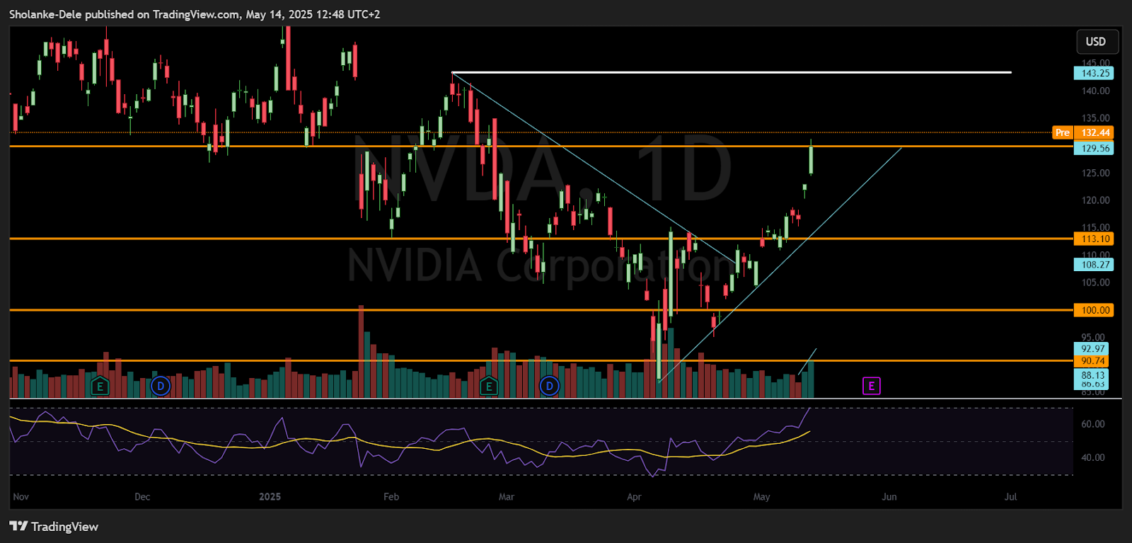
Task: Click the RSI 40.00 scale label
Action: point(1093,457)
